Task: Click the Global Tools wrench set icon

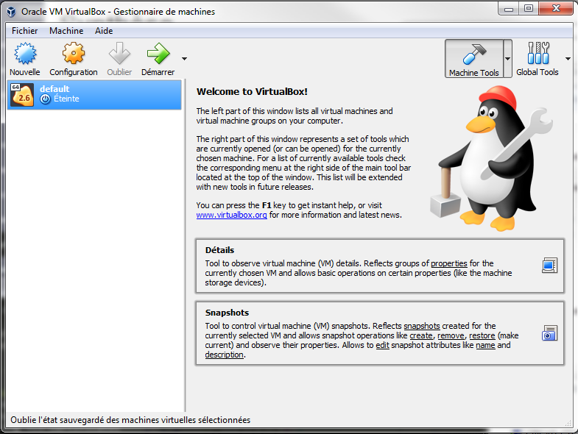Action: (x=538, y=53)
